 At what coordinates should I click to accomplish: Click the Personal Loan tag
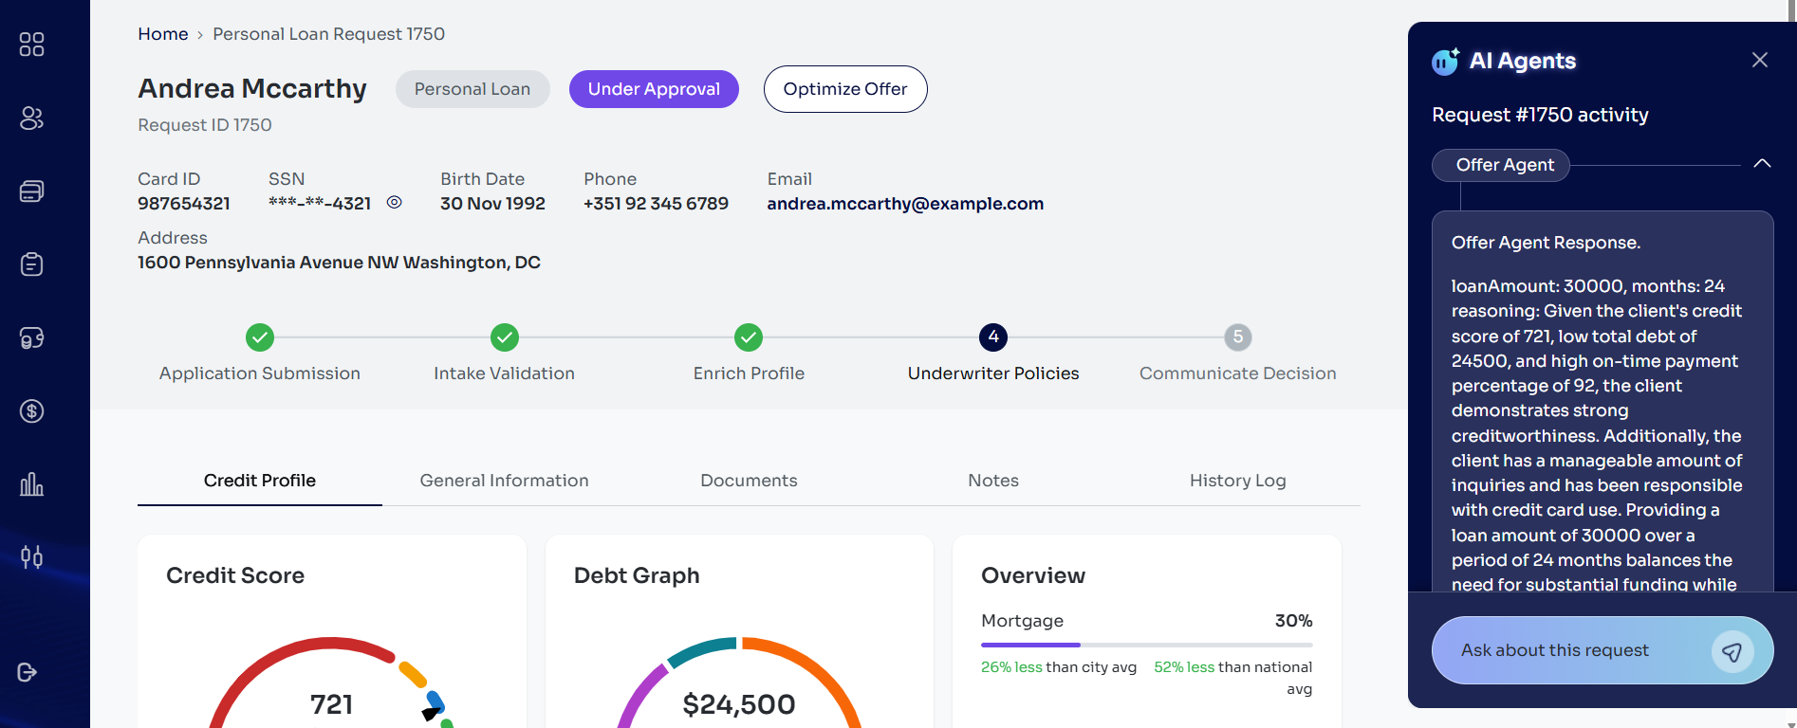472,89
